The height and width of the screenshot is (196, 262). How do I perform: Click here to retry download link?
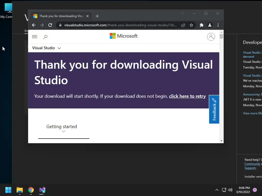tap(187, 96)
